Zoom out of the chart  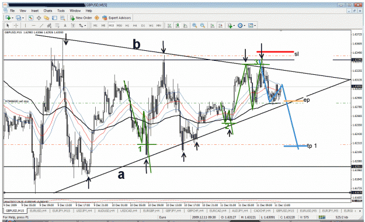point(203,25)
